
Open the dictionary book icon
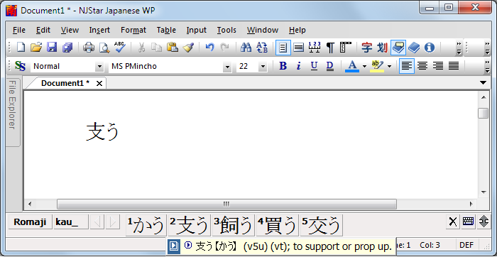click(x=414, y=48)
